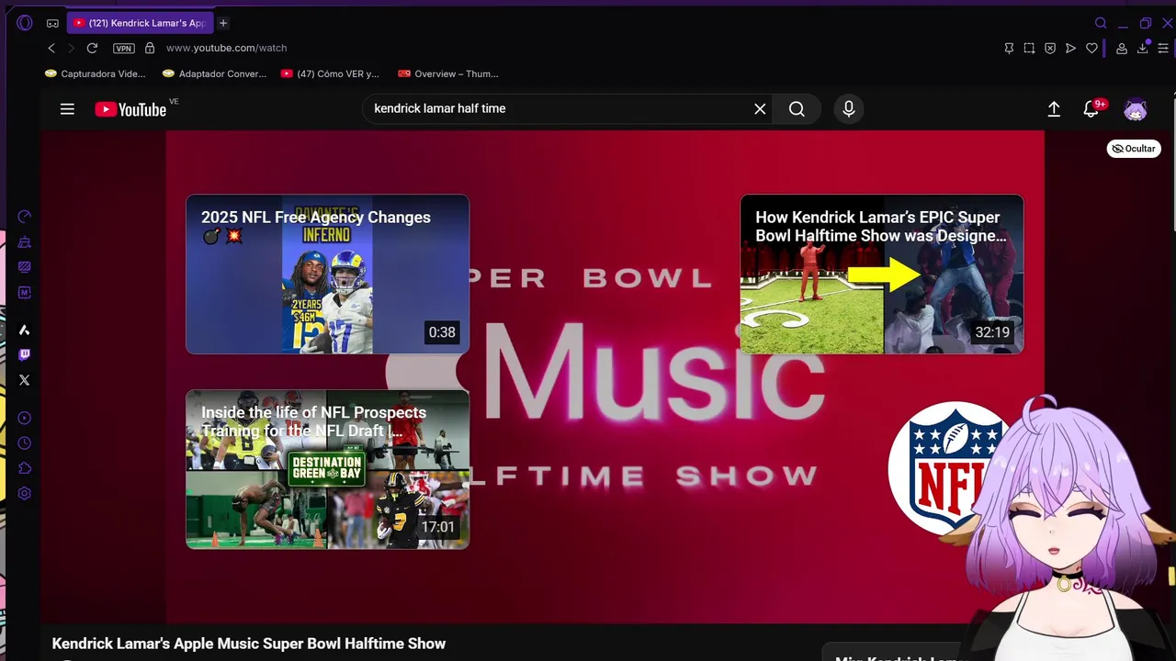Switch to the Kendrick Lamar's YouTube tab
Viewport: 1176px width, 661px height.
click(x=140, y=23)
